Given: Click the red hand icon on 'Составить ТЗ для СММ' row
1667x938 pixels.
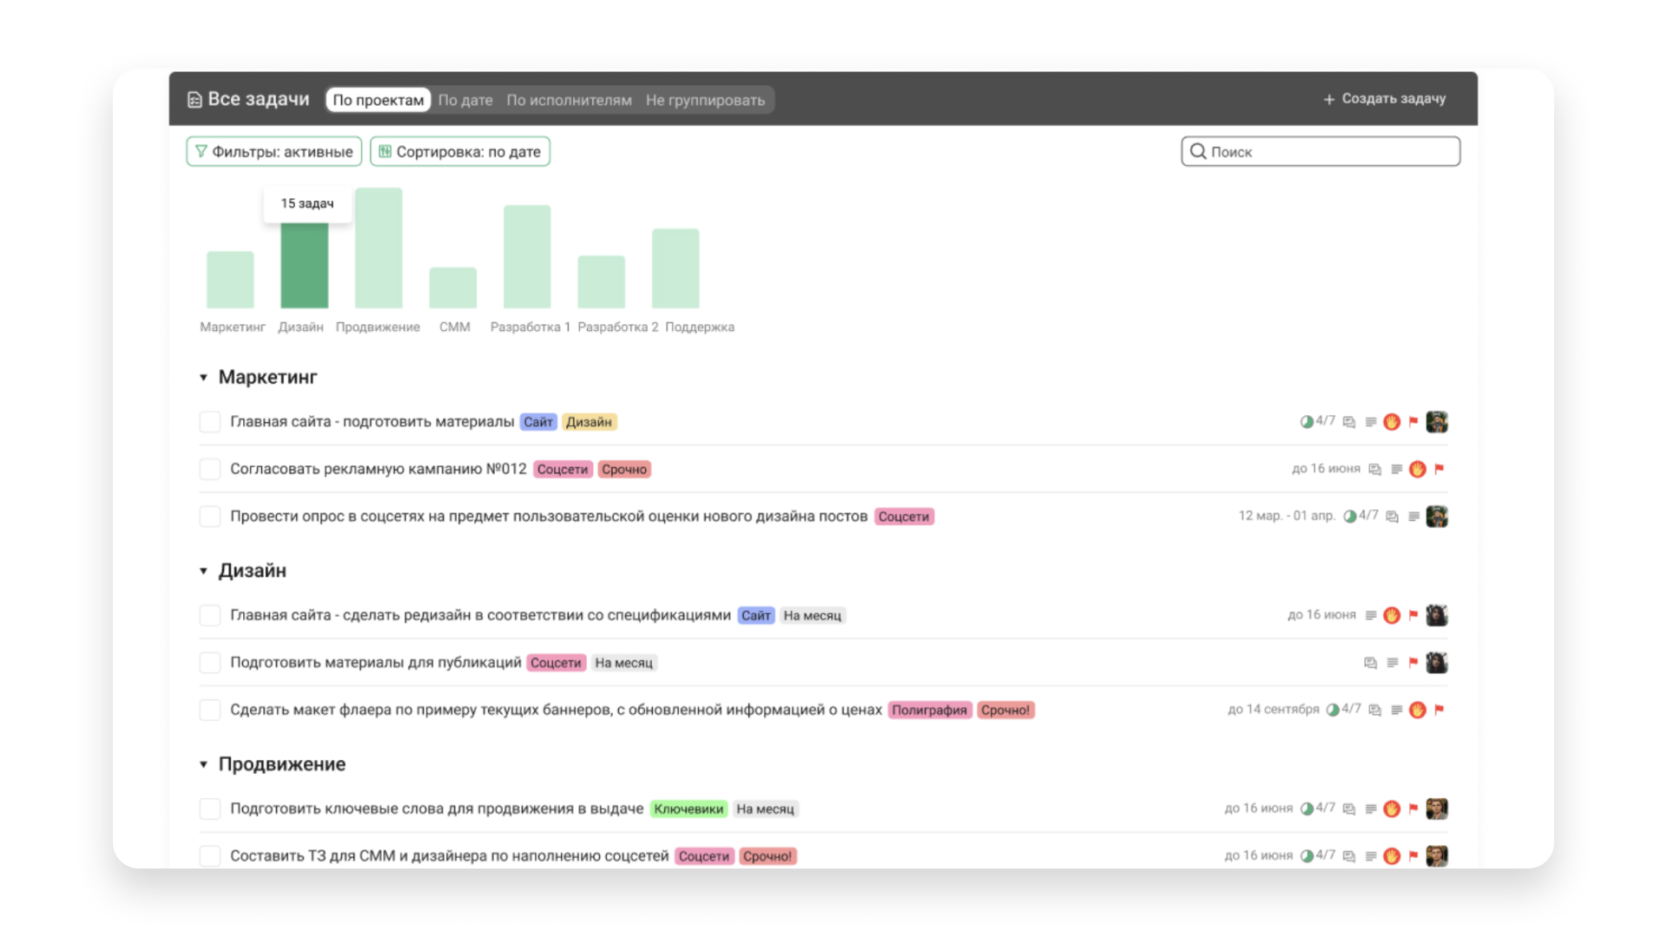Looking at the screenshot, I should pyautogui.click(x=1392, y=856).
